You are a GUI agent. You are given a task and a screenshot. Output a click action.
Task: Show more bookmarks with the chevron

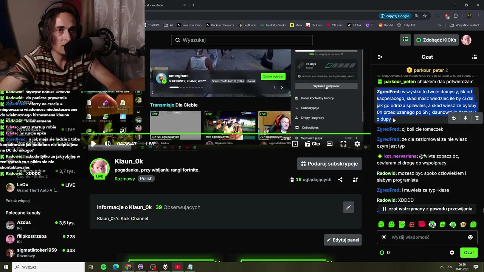pos(439,25)
